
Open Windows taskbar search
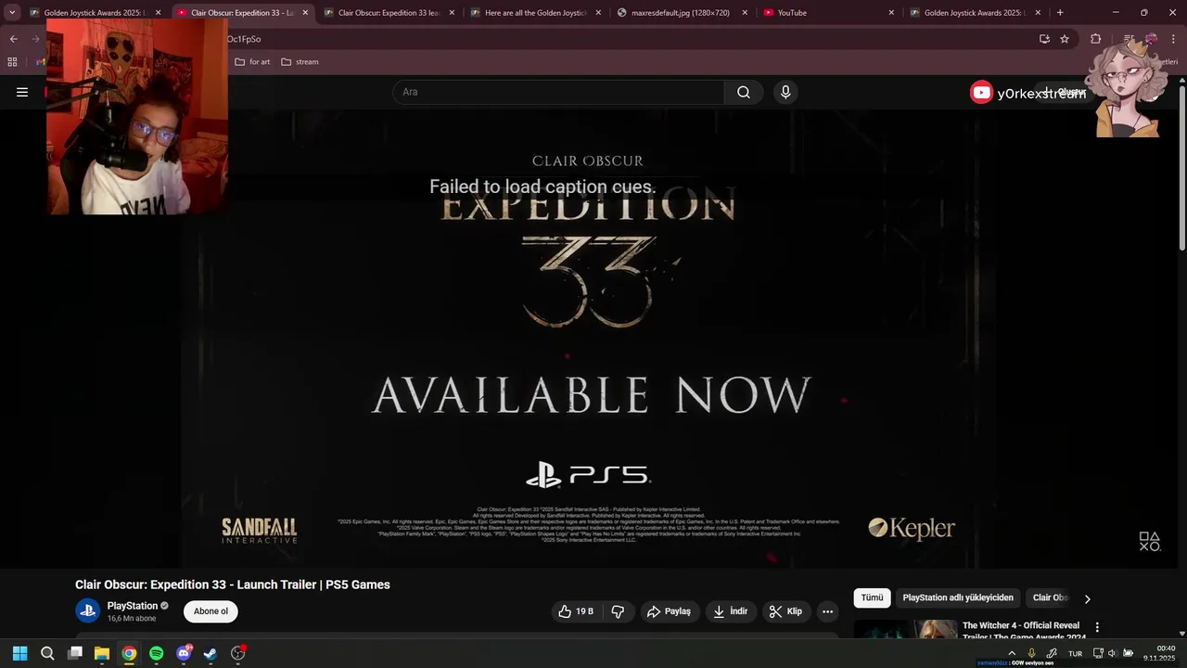47,653
